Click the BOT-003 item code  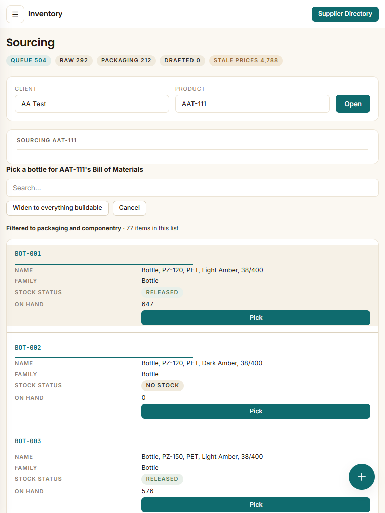[28, 441]
